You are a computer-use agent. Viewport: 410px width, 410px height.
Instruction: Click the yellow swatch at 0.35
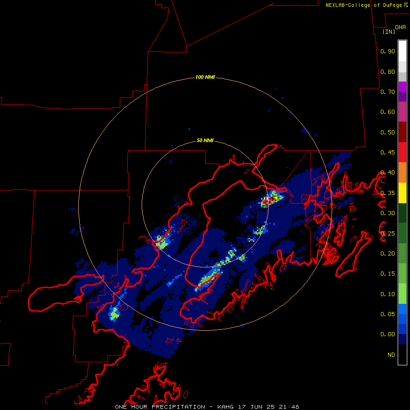pyautogui.click(x=402, y=193)
